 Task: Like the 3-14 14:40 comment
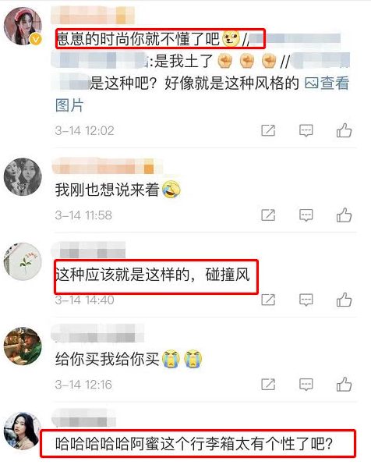tap(344, 300)
